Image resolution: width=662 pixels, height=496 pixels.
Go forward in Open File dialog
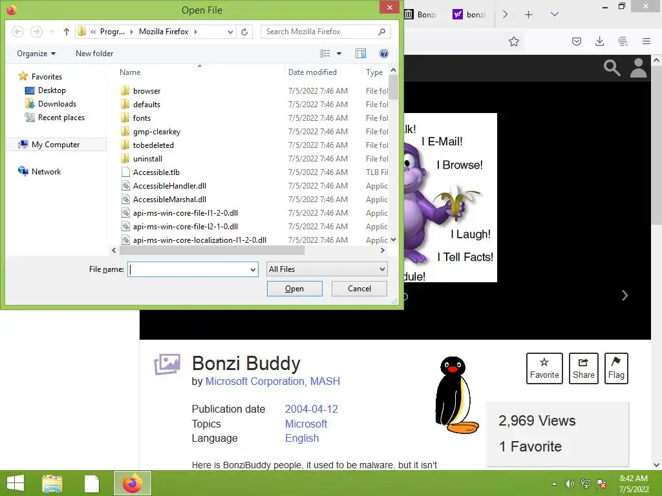tap(36, 32)
